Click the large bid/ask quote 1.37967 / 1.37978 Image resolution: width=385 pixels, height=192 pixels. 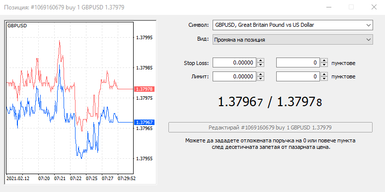(270, 102)
